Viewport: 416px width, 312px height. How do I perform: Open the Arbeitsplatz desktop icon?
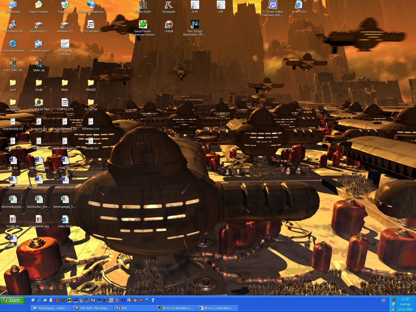tap(13, 7)
